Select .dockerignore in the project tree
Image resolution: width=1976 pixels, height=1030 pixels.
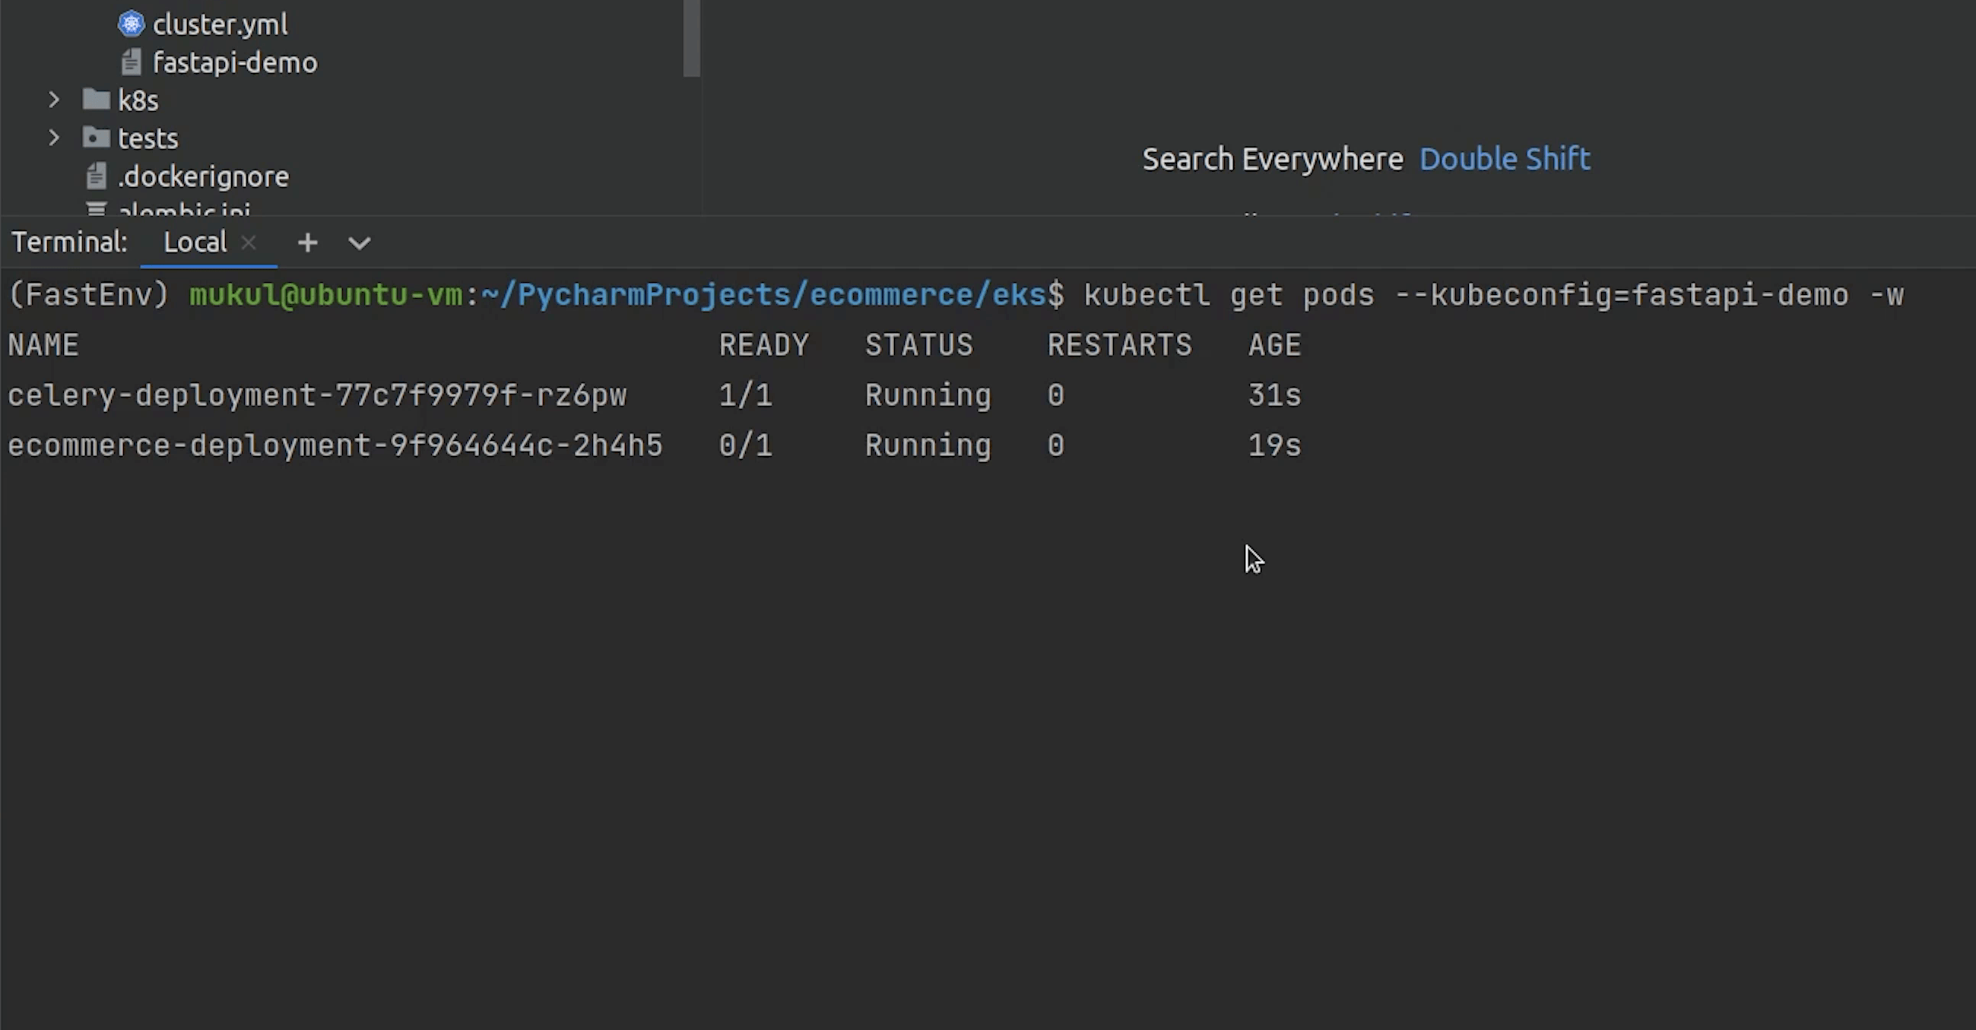pos(203,177)
